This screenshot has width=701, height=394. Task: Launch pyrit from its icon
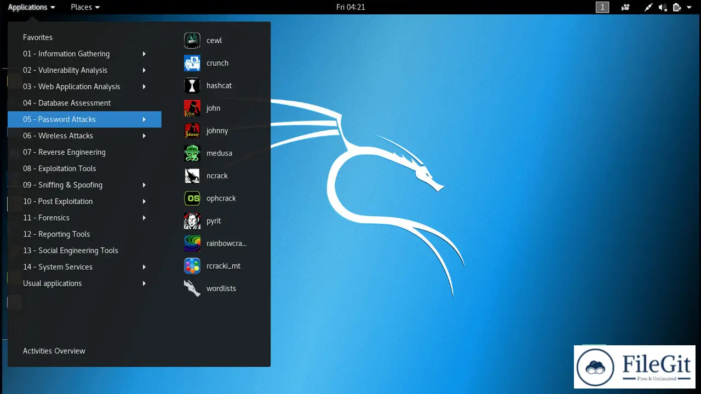pyautogui.click(x=192, y=221)
